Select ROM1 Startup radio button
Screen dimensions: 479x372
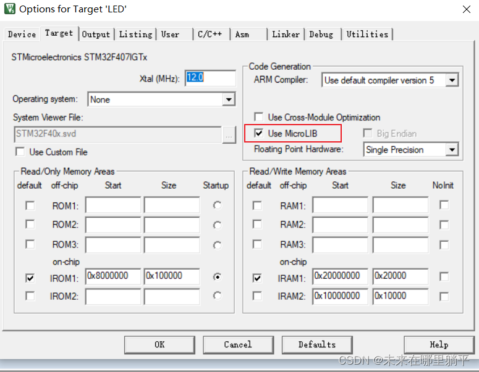pos(217,205)
